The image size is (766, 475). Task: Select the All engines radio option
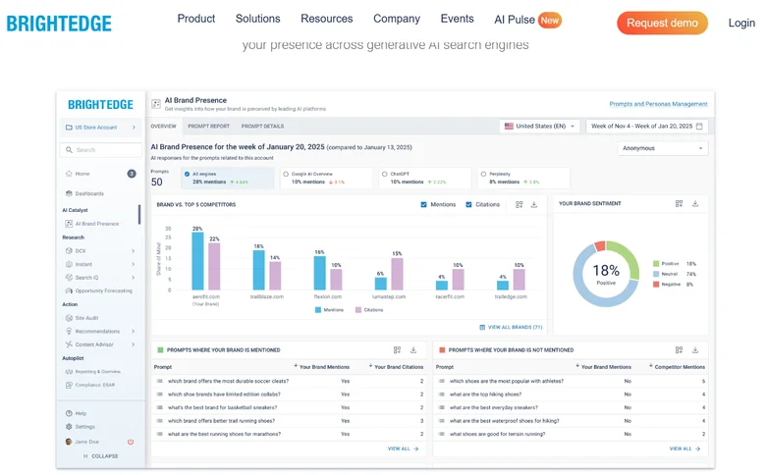tap(187, 174)
